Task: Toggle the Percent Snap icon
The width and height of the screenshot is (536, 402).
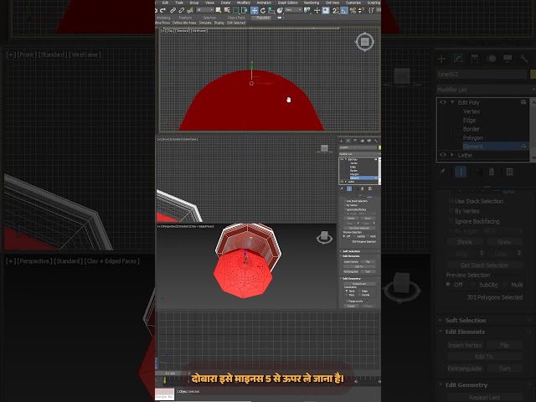Action: [353, 11]
